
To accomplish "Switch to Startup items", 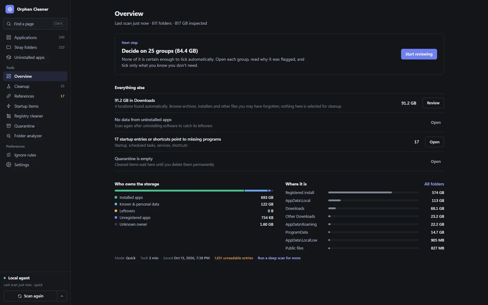I will tap(35, 106).
